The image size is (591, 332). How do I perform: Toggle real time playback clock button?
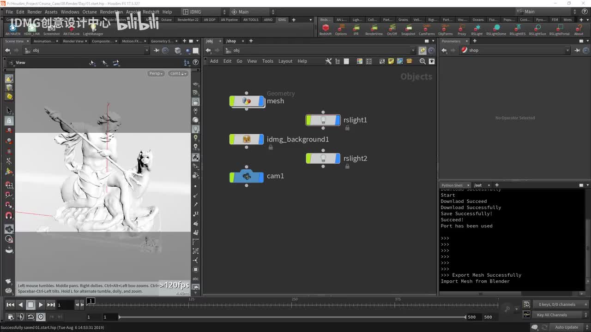(x=41, y=317)
